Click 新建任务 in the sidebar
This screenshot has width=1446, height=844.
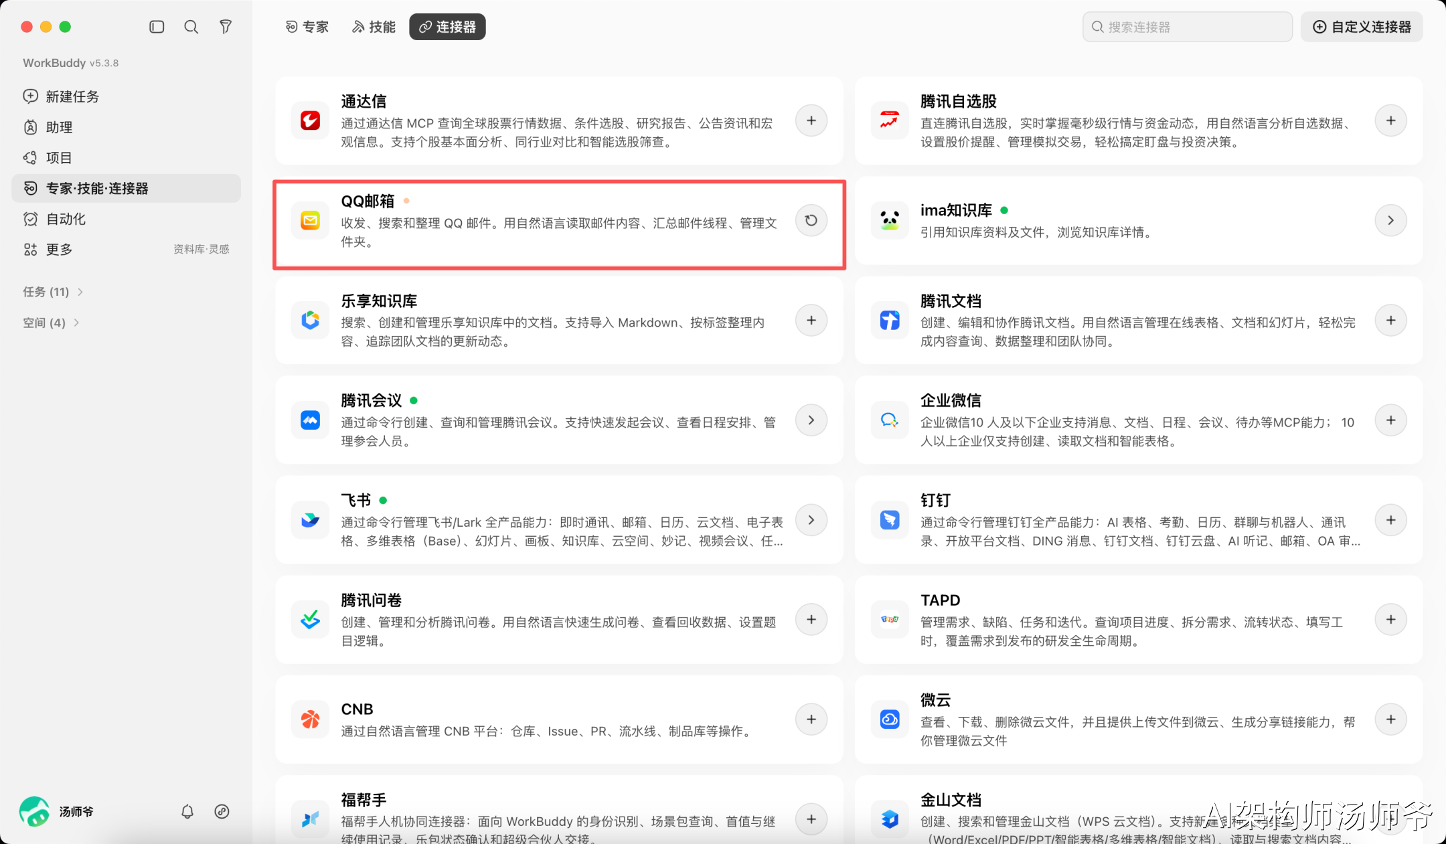(126, 96)
